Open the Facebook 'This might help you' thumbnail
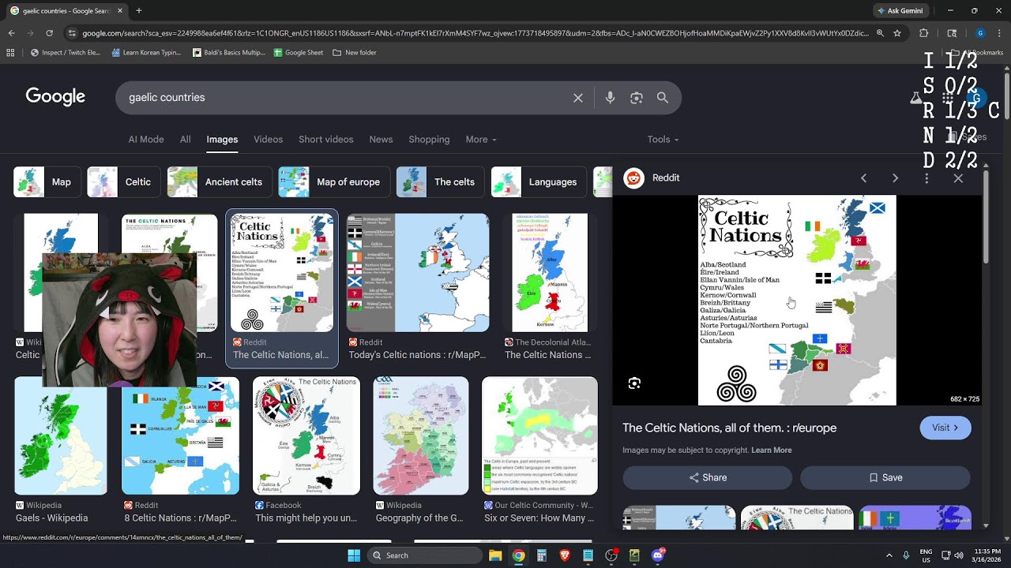The height and width of the screenshot is (568, 1011). [306, 435]
